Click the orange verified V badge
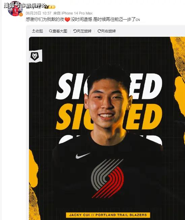This screenshot has width=185, height=220. point(21,15)
